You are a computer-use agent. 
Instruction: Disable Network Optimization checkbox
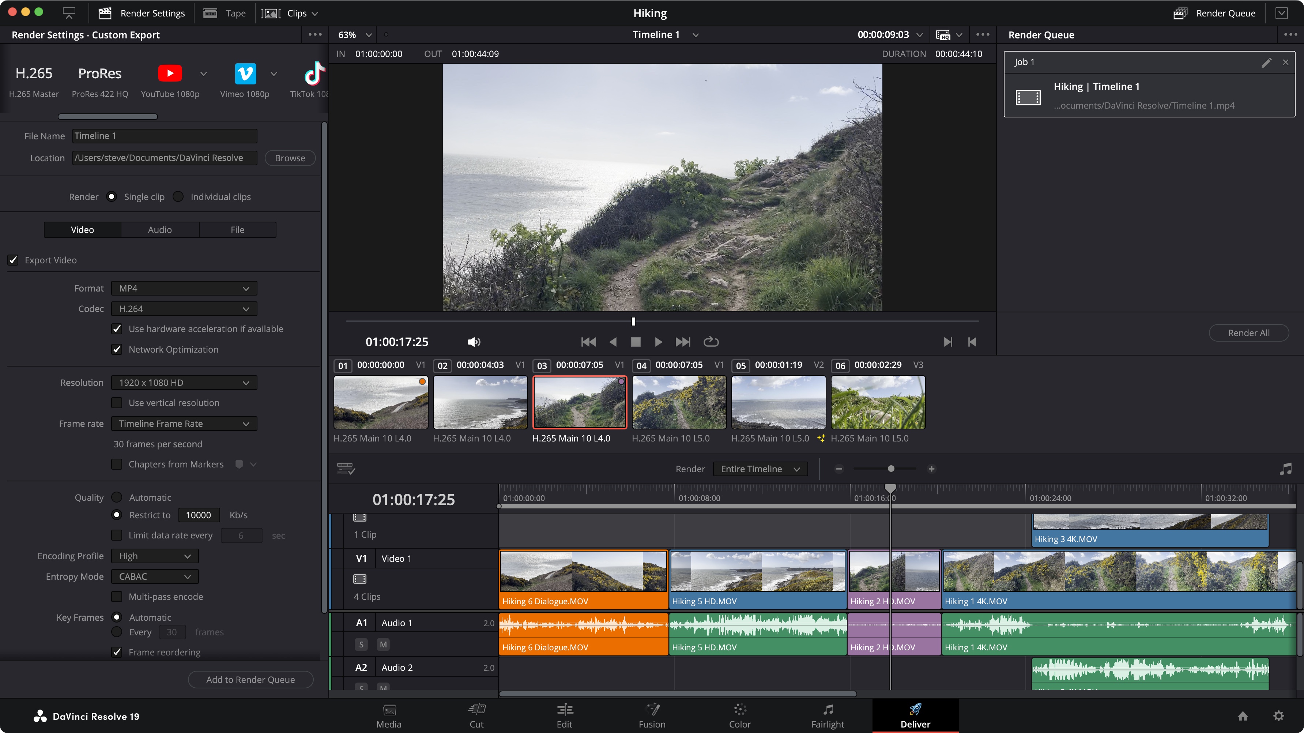(117, 349)
